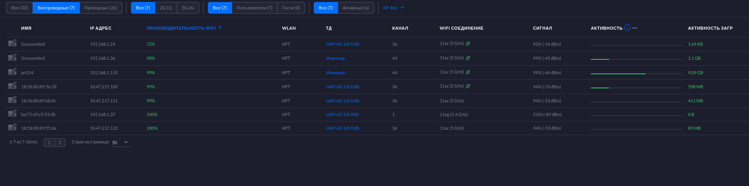749x186 pixels.
Task: Switch to Проводные (26) tab
Action: pos(101,8)
